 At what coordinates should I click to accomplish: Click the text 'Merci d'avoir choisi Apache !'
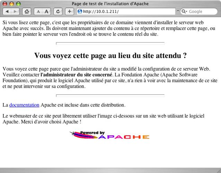point(51,122)
